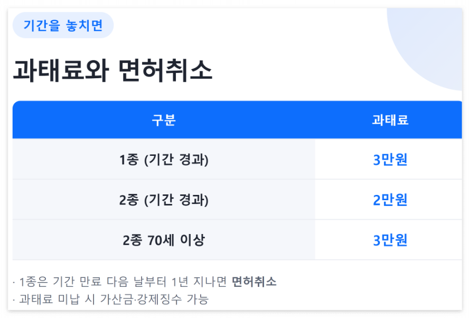Viewport: 470px width, 318px height.
Task: Click the 3만원 fine for 70세 이상
Action: coord(390,240)
